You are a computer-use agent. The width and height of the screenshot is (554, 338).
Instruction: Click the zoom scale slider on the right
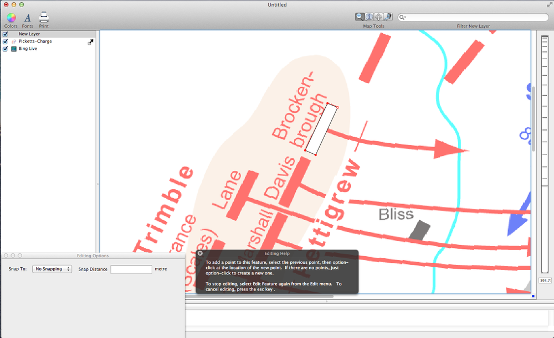pos(544,155)
